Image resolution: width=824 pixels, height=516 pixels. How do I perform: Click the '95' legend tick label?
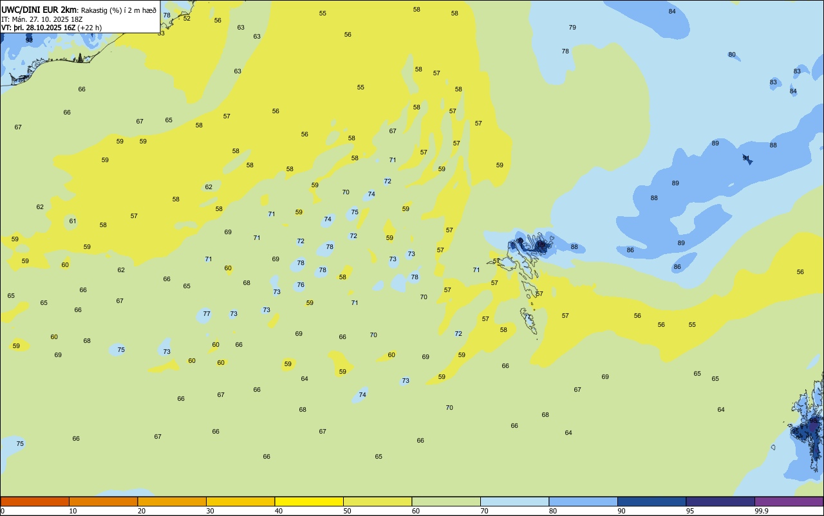click(690, 511)
